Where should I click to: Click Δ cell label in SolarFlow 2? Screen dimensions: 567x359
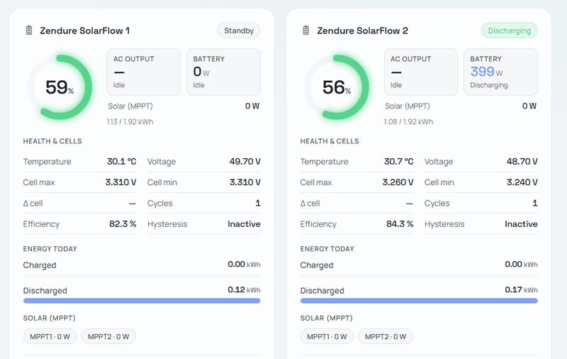pos(310,204)
